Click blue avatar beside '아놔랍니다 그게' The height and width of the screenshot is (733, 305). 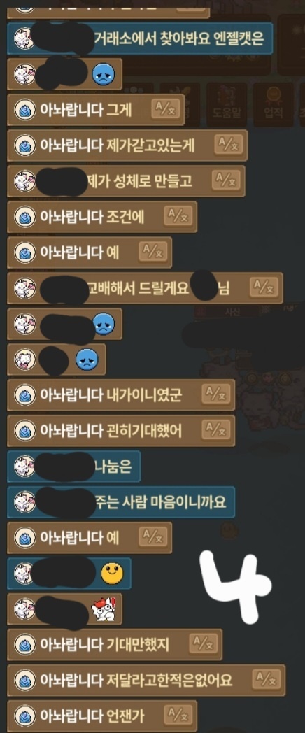click(x=24, y=109)
